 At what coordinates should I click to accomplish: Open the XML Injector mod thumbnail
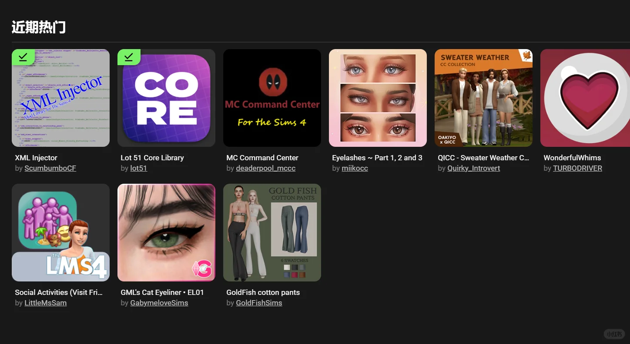click(60, 98)
